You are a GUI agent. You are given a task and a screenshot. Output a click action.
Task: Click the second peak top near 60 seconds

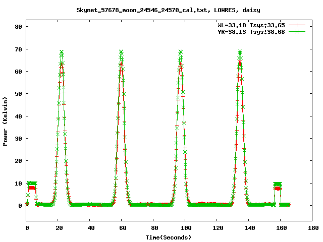[121, 51]
